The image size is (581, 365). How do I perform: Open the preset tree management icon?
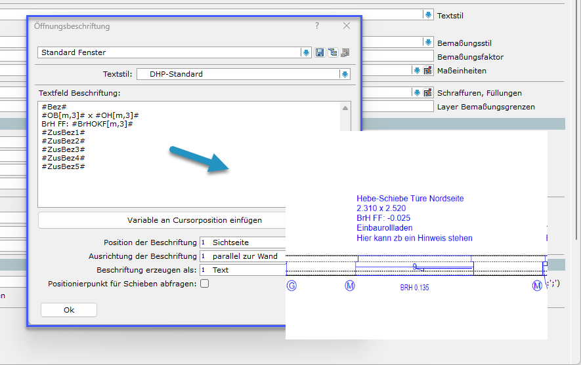(x=332, y=52)
